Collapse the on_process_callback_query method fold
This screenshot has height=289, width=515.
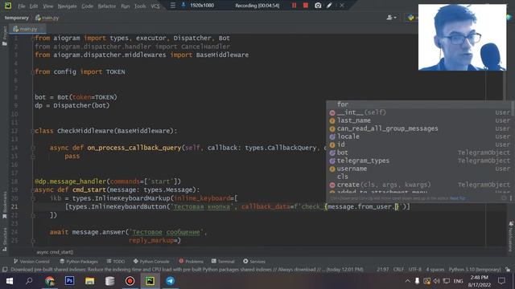point(33,148)
